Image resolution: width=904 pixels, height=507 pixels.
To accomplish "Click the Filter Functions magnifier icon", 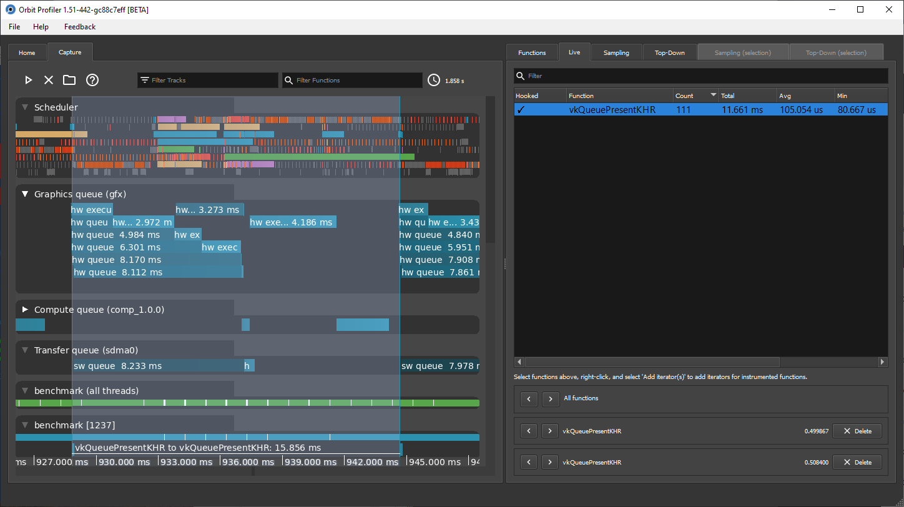I will [x=289, y=80].
